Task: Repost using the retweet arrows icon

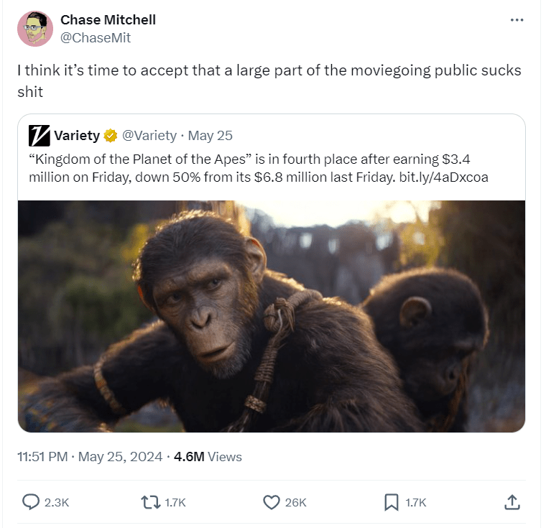Action: [x=152, y=502]
